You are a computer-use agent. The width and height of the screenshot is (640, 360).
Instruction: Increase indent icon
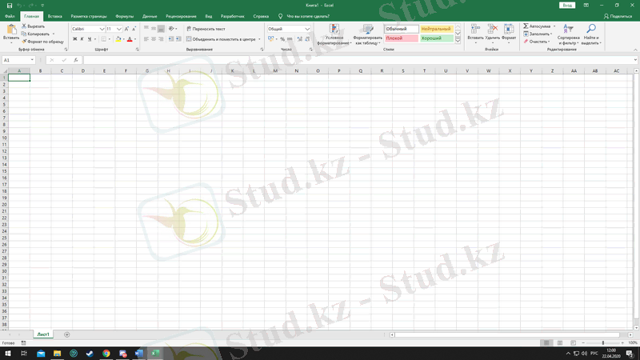[x=178, y=39]
